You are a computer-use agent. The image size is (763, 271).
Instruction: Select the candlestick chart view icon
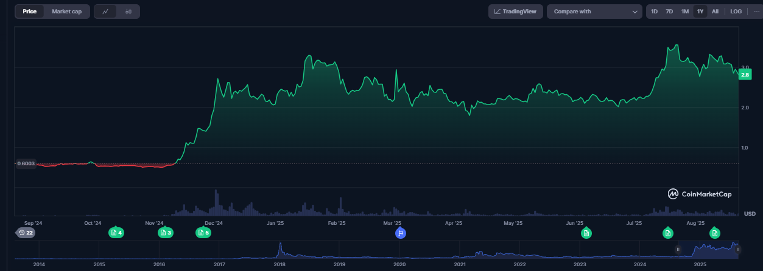click(x=128, y=12)
